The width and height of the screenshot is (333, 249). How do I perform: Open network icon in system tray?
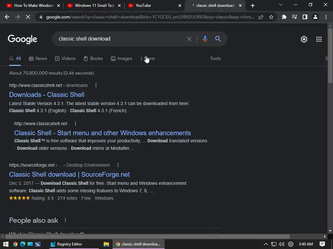(x=273, y=244)
